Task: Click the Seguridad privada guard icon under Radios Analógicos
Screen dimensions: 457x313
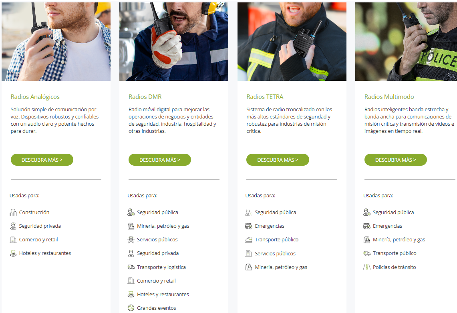Action: tap(13, 226)
